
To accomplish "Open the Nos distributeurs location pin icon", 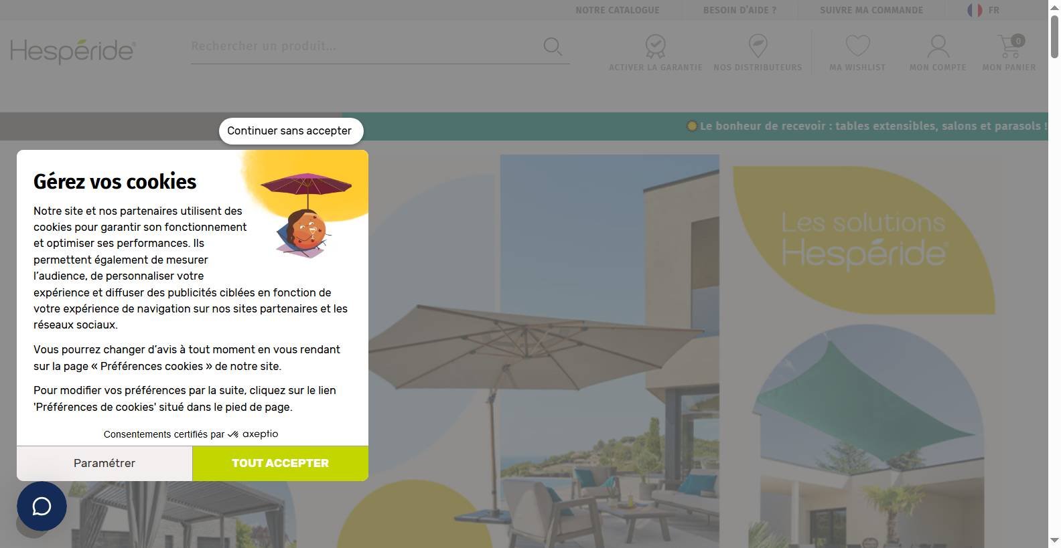I will point(758,46).
